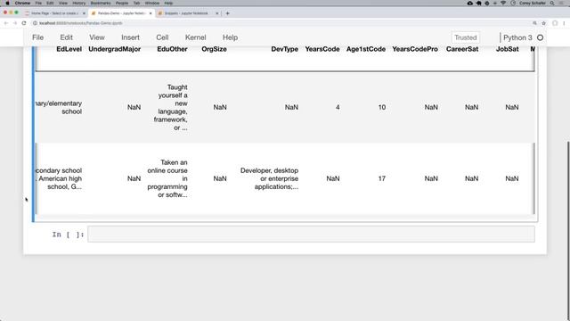Viewport: 570px width, 321px height.
Task: Click the 'Taught yourself a new language' cell
Action: 171,107
